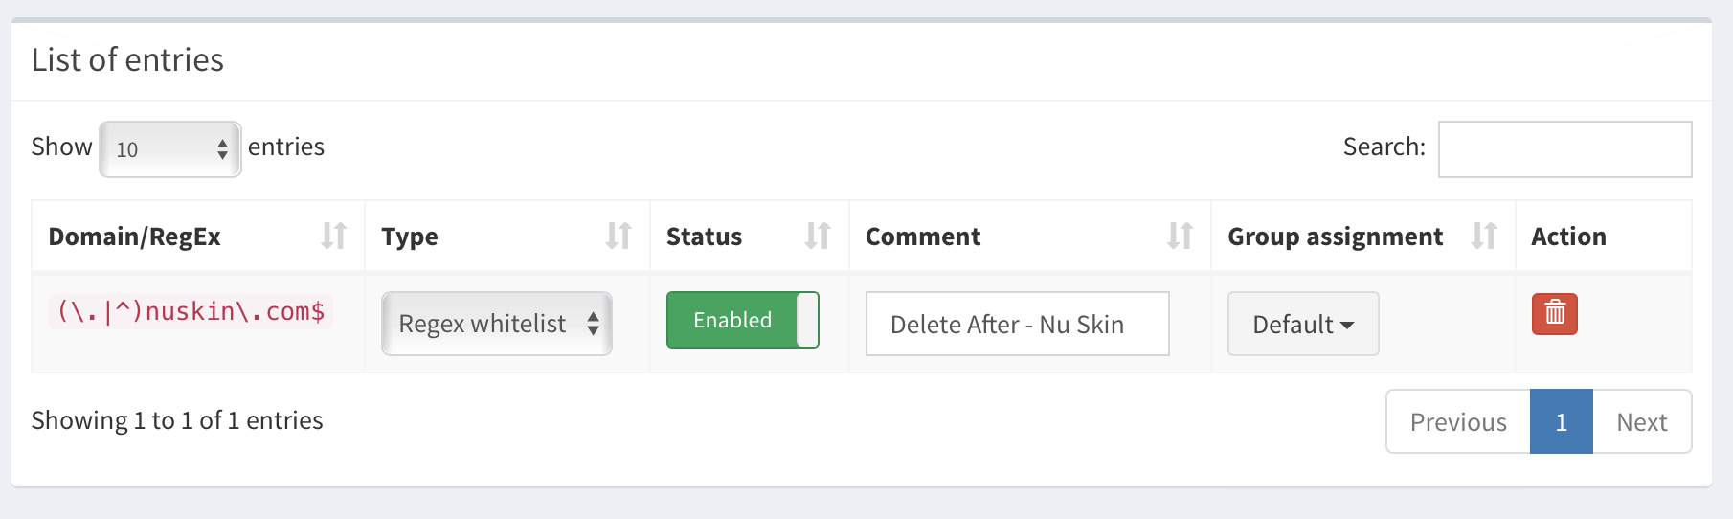Image resolution: width=1733 pixels, height=519 pixels.
Task: Click the Domain/RegEx column header
Action: click(x=135, y=237)
